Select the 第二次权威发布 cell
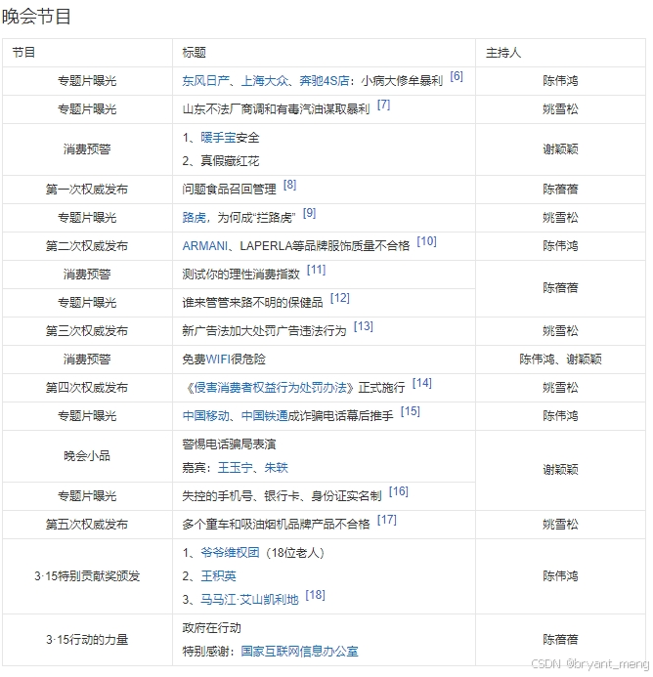The height and width of the screenshot is (677, 653). tap(87, 246)
